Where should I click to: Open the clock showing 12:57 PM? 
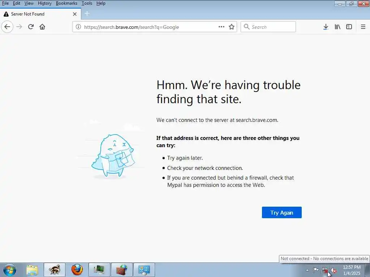click(x=352, y=270)
